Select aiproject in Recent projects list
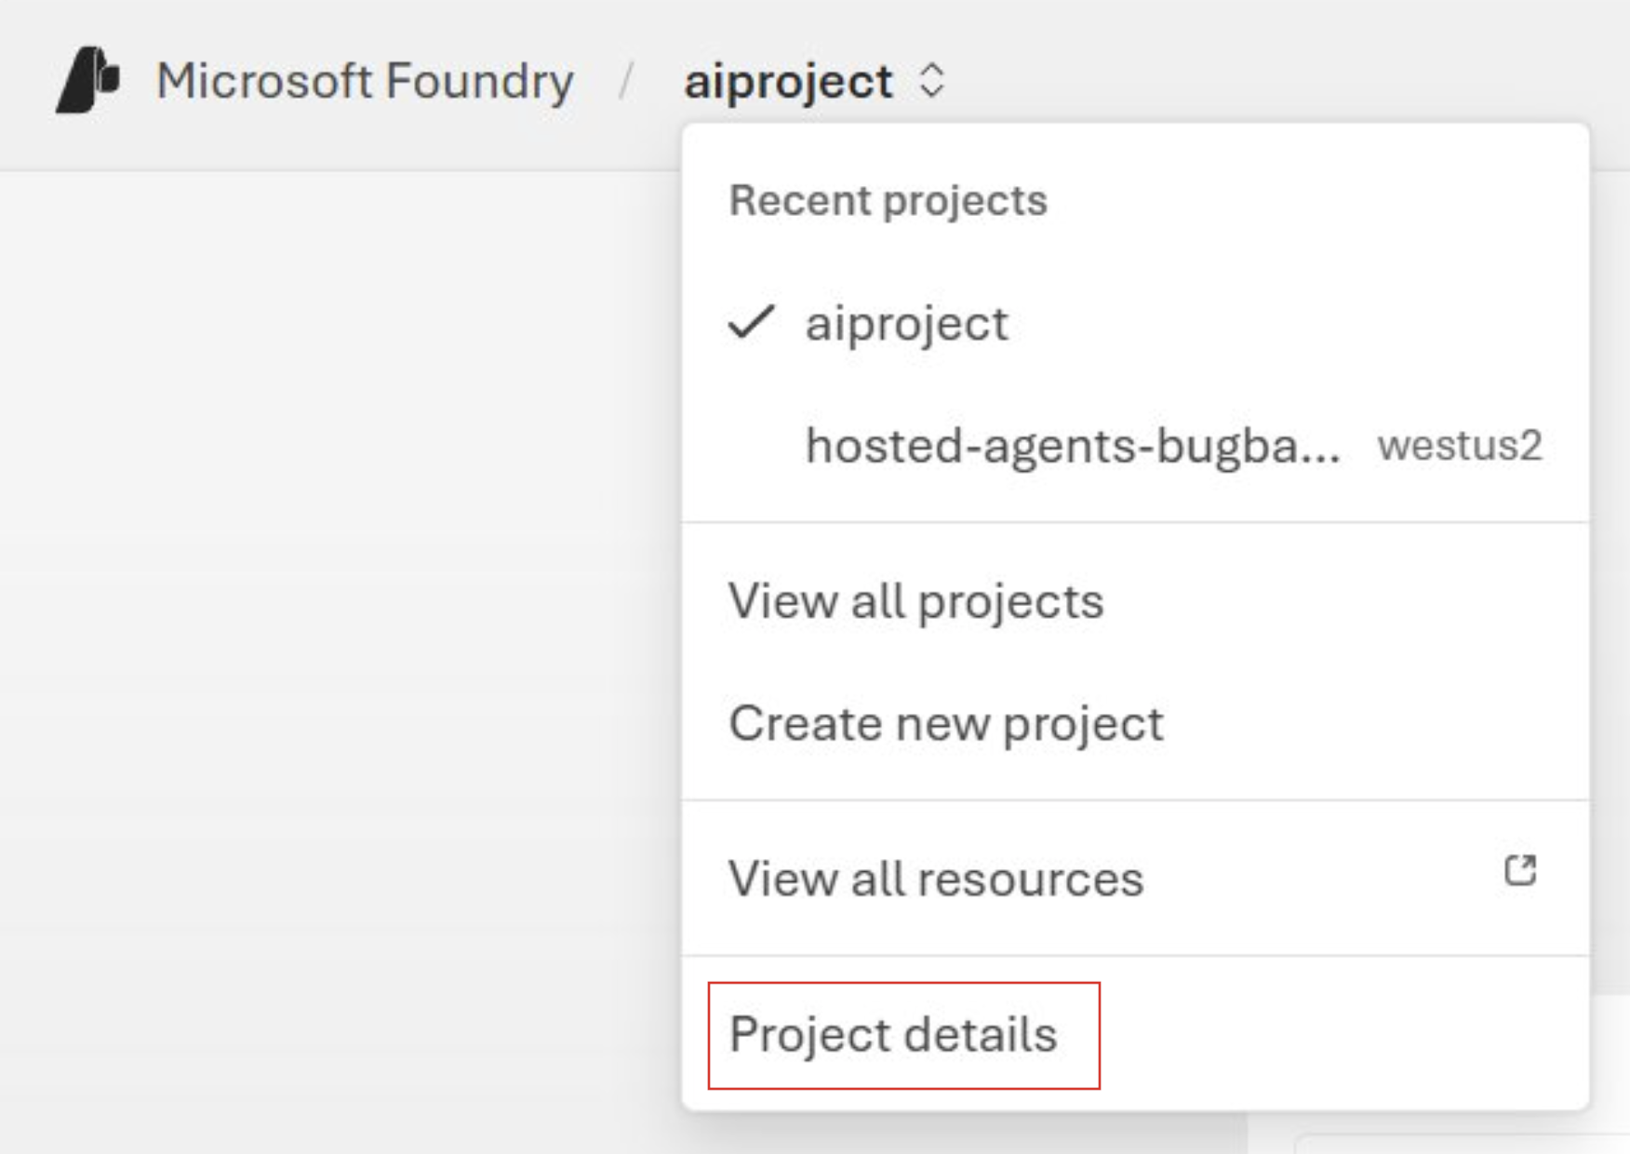This screenshot has height=1154, width=1630. (906, 324)
